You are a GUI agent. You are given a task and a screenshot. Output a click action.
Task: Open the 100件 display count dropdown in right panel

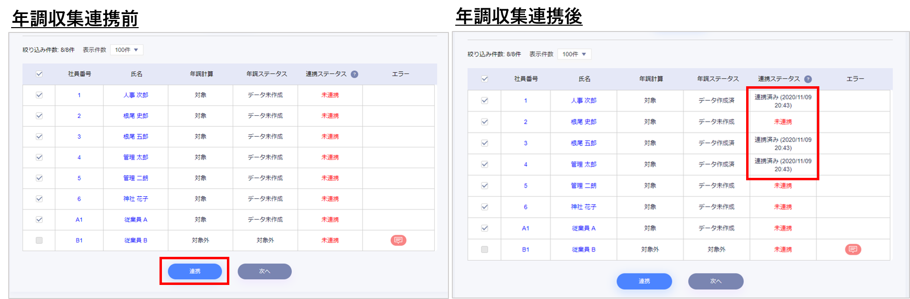coord(574,54)
